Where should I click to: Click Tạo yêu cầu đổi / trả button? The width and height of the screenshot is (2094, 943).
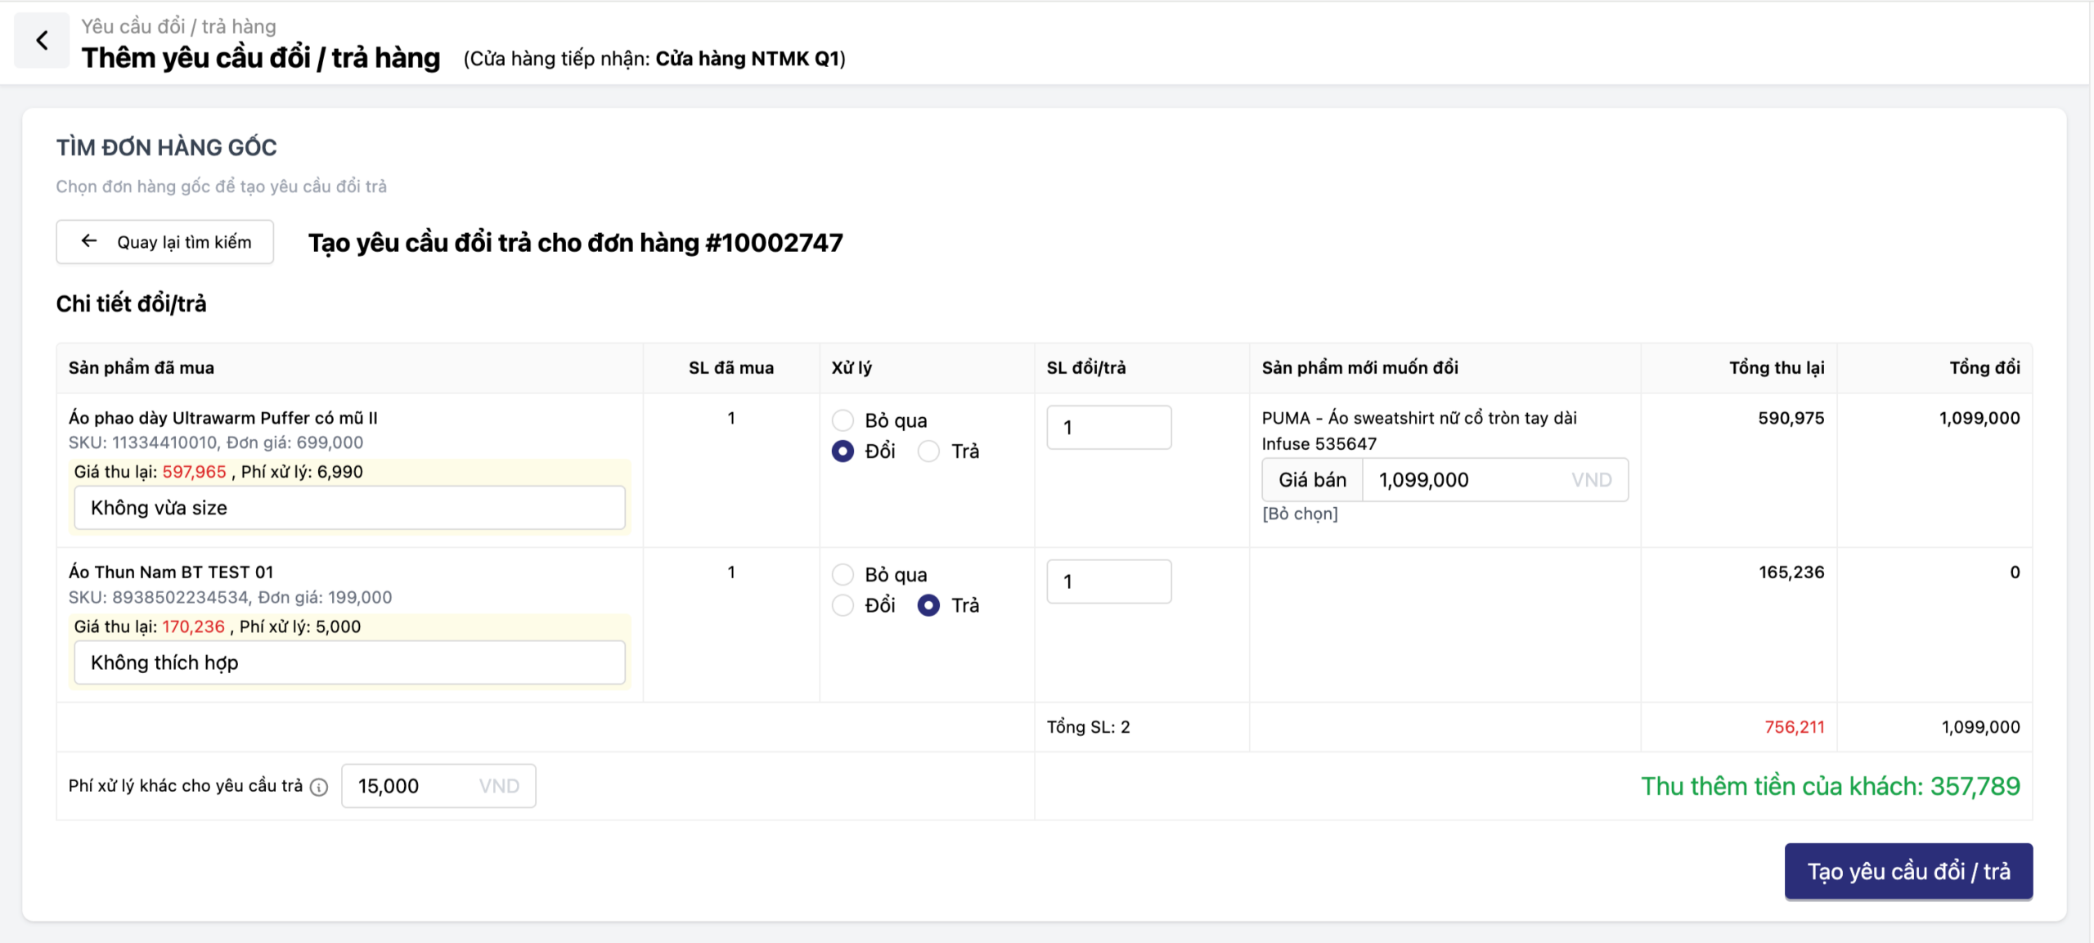click(1908, 871)
